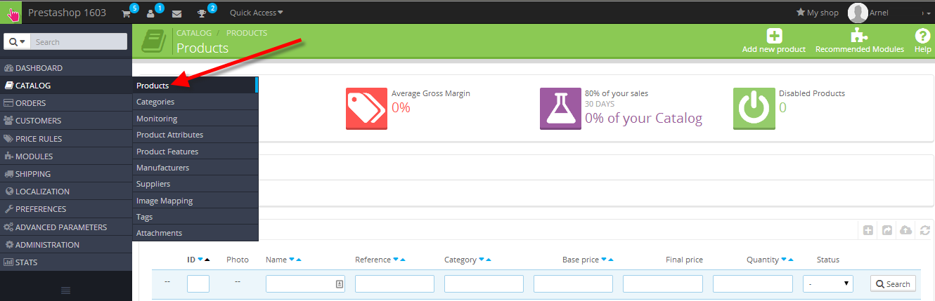Screen dimensions: 935x301
Task: Sort the ID column ascending
Action: click(207, 260)
